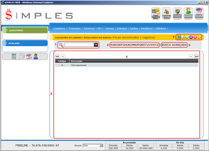This screenshot has height=151, width=209.
Task: Open the calculator in the sidebar
Action: pos(14,56)
